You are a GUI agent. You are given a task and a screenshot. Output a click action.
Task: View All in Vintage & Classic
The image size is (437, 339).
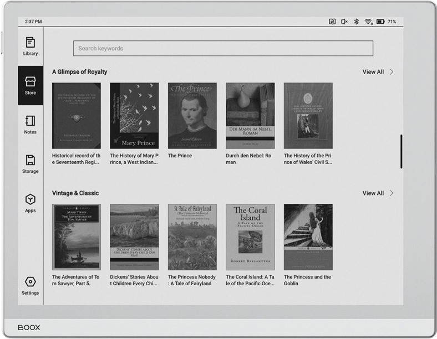tap(373, 193)
